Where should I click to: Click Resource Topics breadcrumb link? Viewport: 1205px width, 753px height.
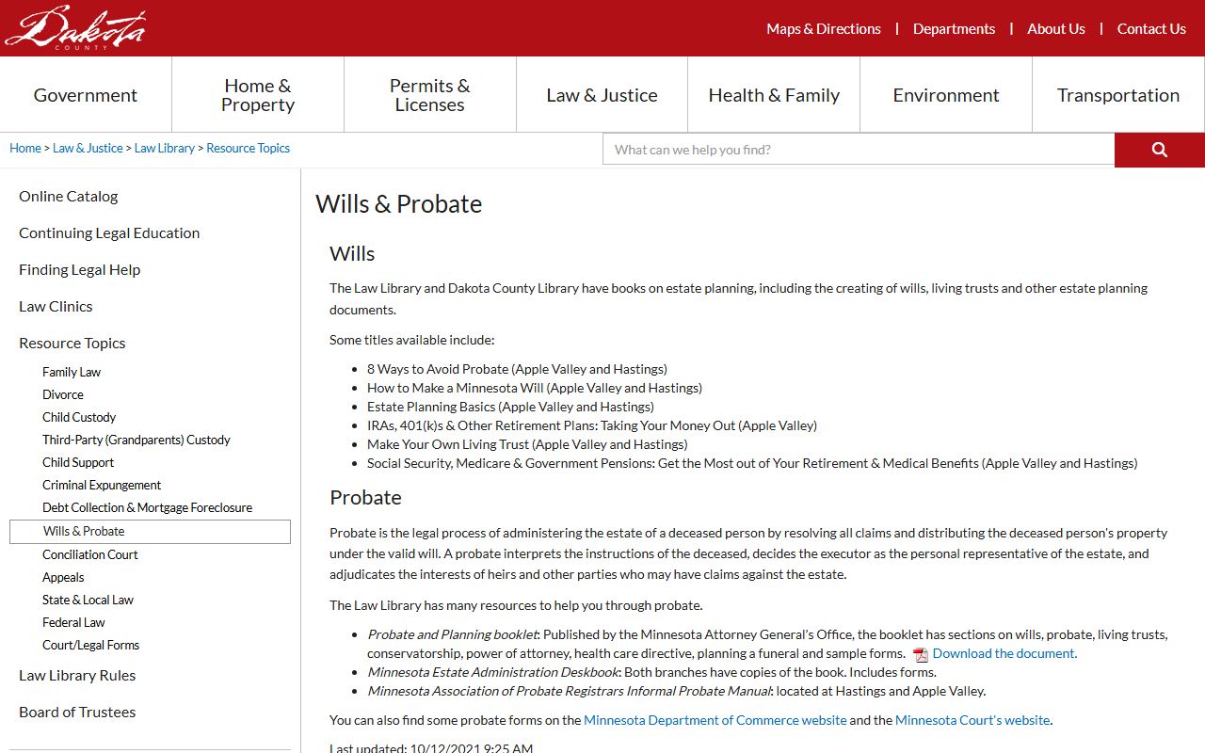[249, 148]
